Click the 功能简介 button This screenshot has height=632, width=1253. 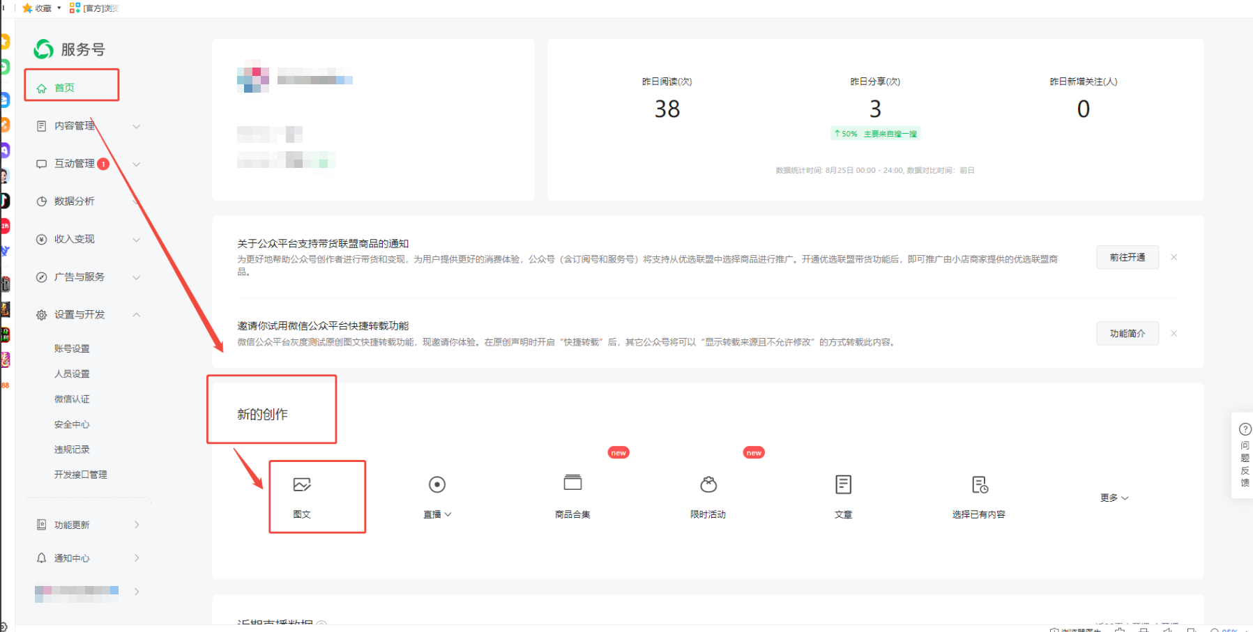click(x=1127, y=333)
